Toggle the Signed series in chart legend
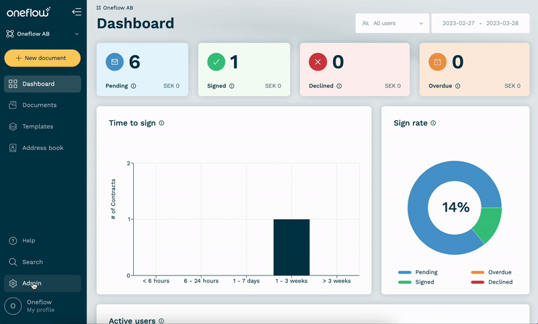 click(416, 282)
